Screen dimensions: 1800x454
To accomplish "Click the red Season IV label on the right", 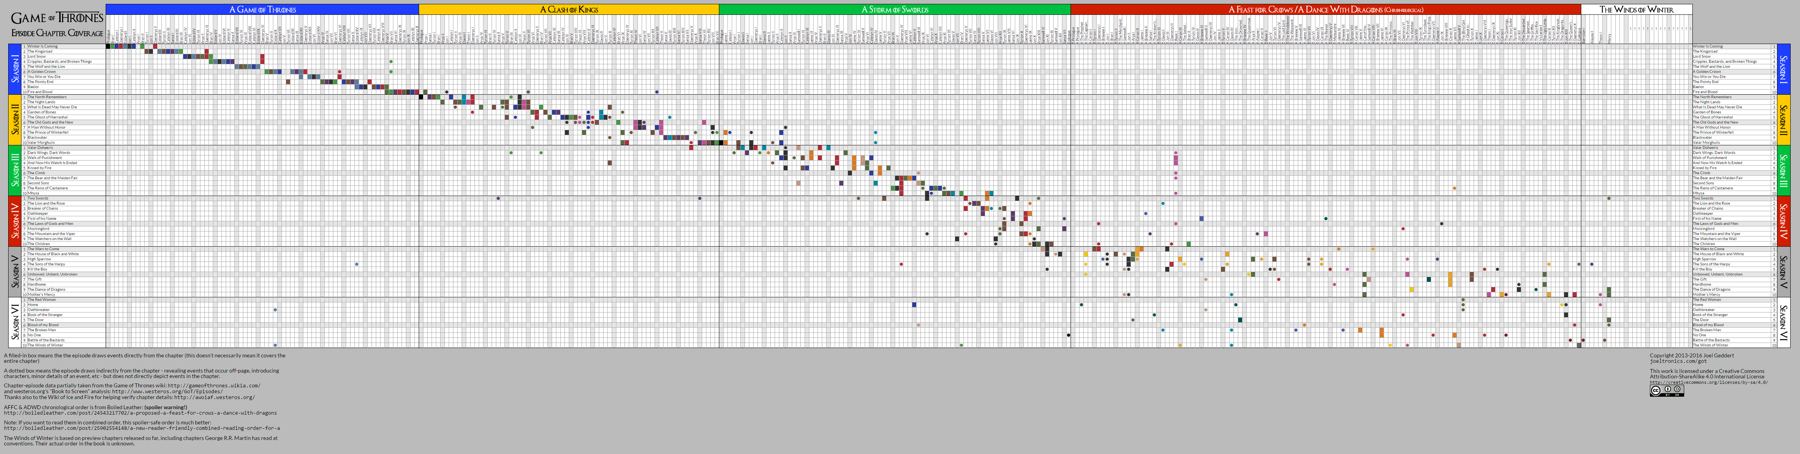I will coord(1783,221).
